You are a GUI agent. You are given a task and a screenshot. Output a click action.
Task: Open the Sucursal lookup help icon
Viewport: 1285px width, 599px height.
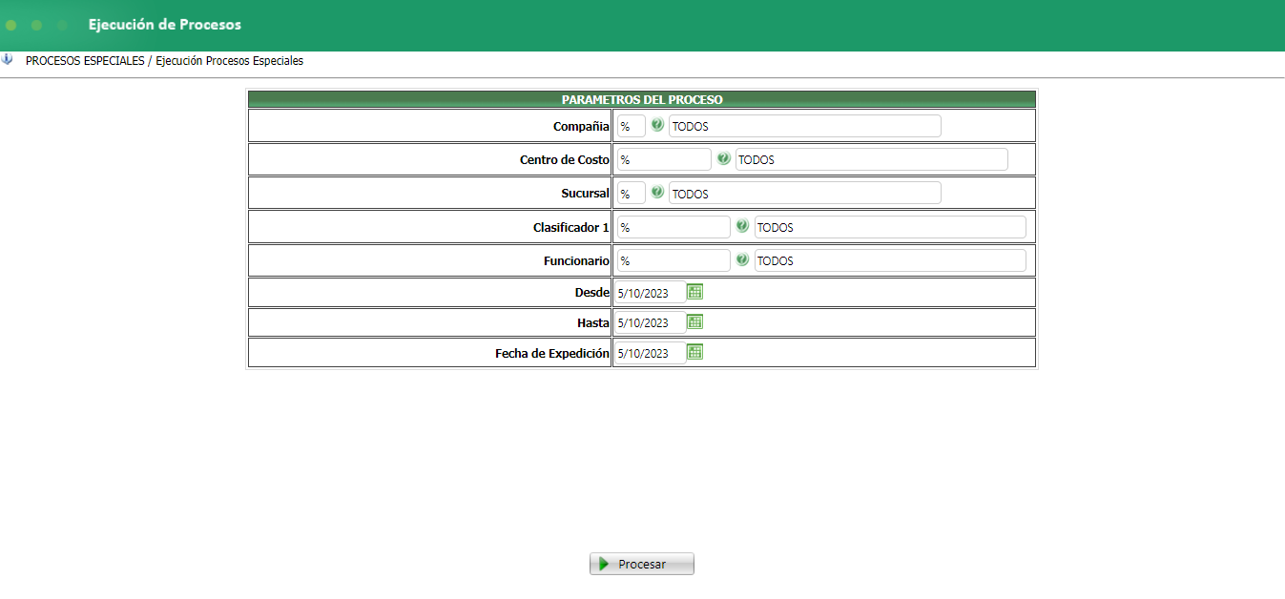pyautogui.click(x=657, y=192)
